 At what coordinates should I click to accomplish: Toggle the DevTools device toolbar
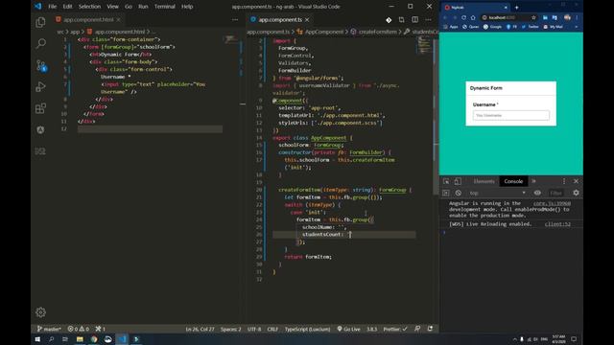(458, 181)
